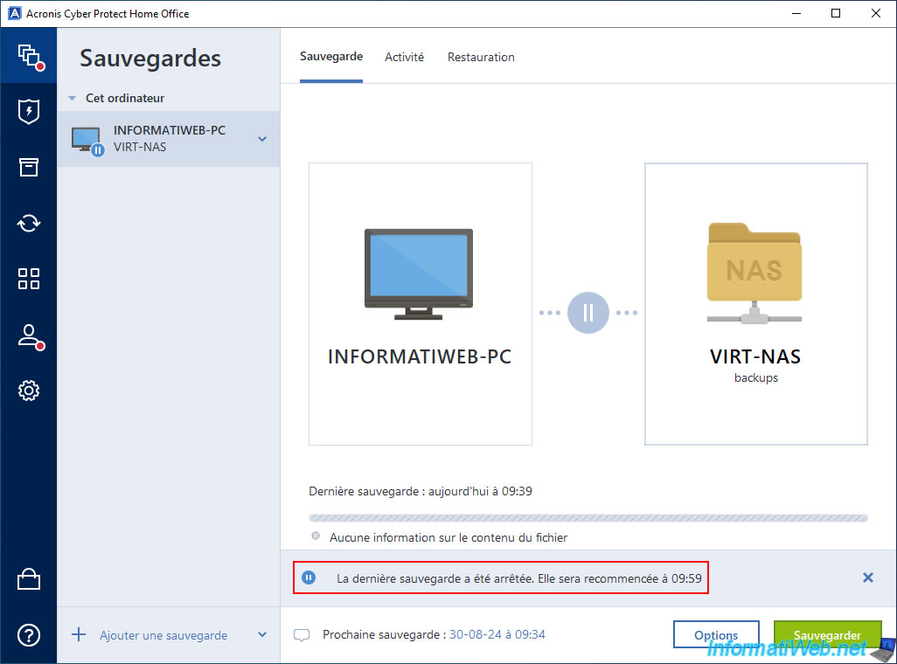Click the pause button between source and destination
Viewport: 897px width, 664px height.
pos(588,312)
